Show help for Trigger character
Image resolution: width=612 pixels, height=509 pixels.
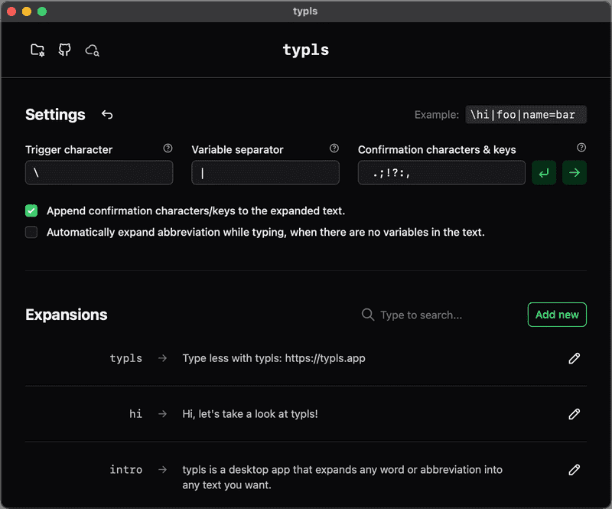point(168,148)
